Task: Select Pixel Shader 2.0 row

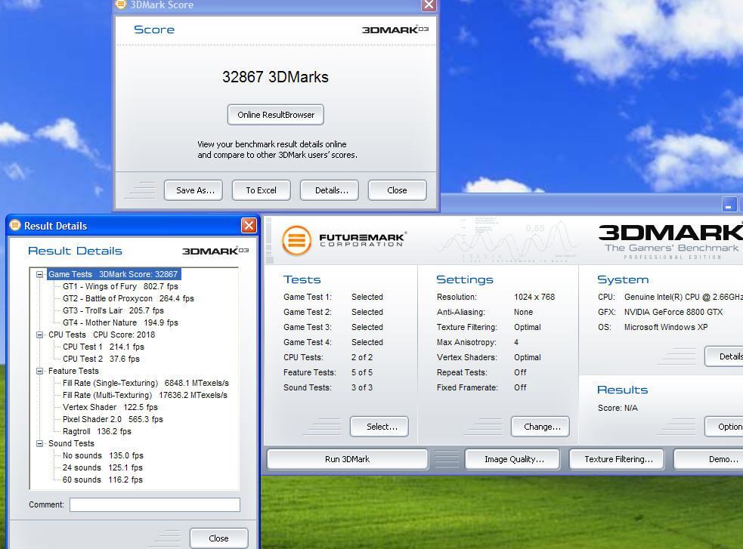Action: point(113,419)
